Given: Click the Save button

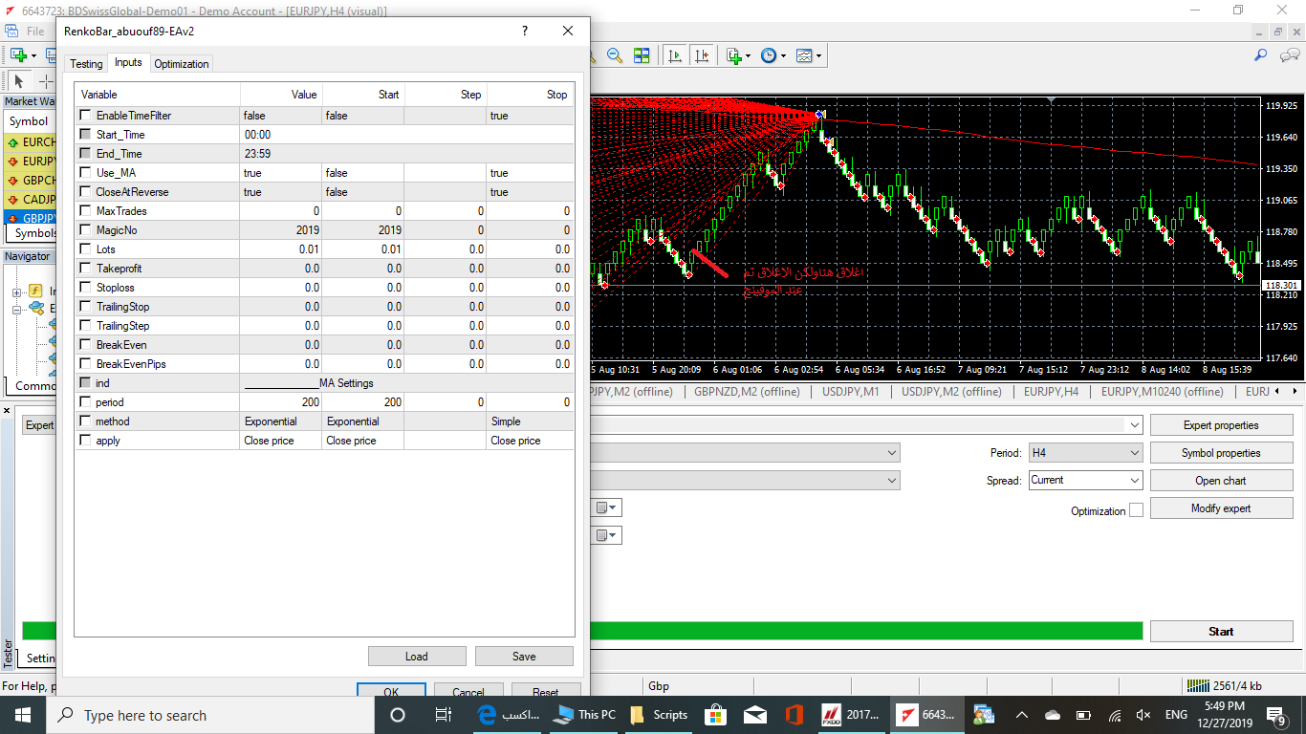Looking at the screenshot, I should tap(524, 657).
